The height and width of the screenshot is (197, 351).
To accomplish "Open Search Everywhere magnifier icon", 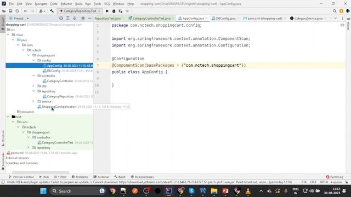I will 335,11.
